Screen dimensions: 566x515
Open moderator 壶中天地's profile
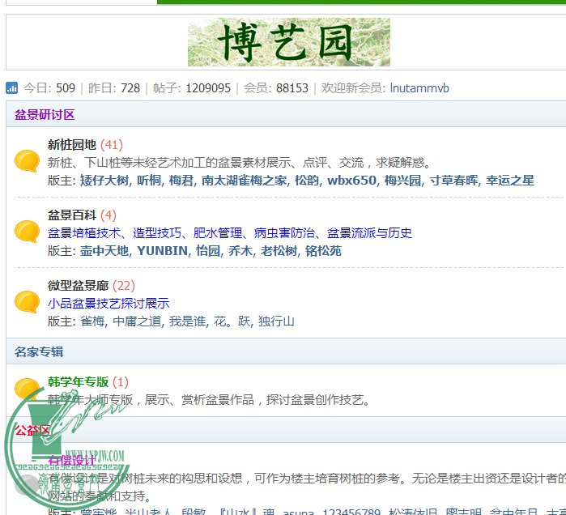pyautogui.click(x=104, y=251)
